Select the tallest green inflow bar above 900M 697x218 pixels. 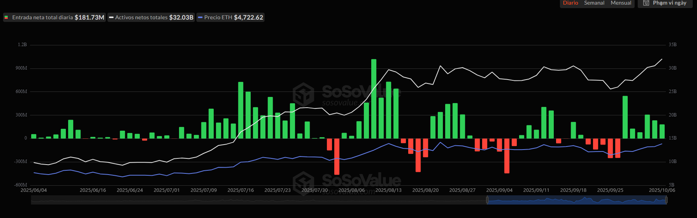374,98
